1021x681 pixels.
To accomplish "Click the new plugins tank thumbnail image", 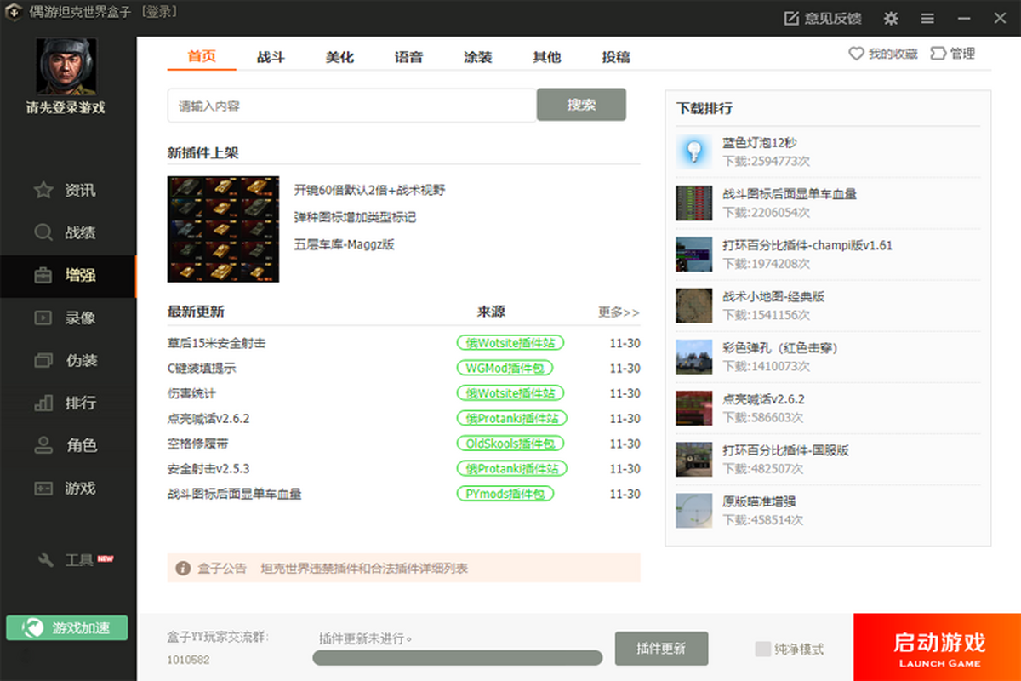I will (x=223, y=229).
